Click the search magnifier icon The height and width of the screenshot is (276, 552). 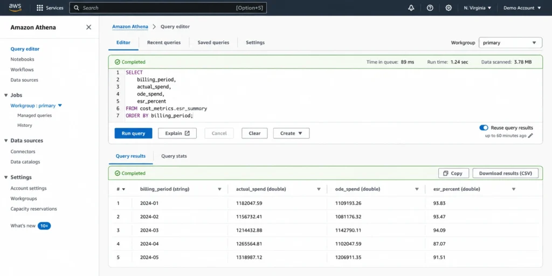click(x=77, y=8)
